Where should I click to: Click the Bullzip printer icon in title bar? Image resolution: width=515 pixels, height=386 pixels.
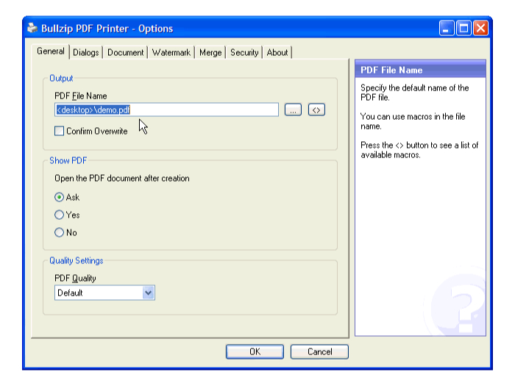coord(32,28)
